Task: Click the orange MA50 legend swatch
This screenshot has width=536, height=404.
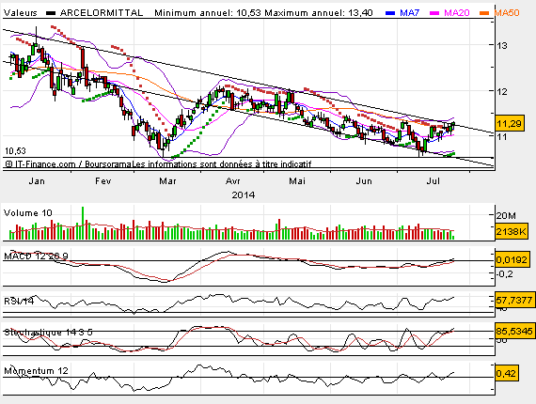Action: click(484, 13)
